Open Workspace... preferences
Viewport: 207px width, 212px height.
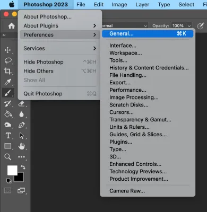(148, 53)
